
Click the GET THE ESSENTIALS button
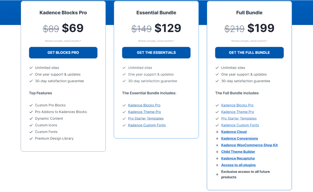pos(156,53)
